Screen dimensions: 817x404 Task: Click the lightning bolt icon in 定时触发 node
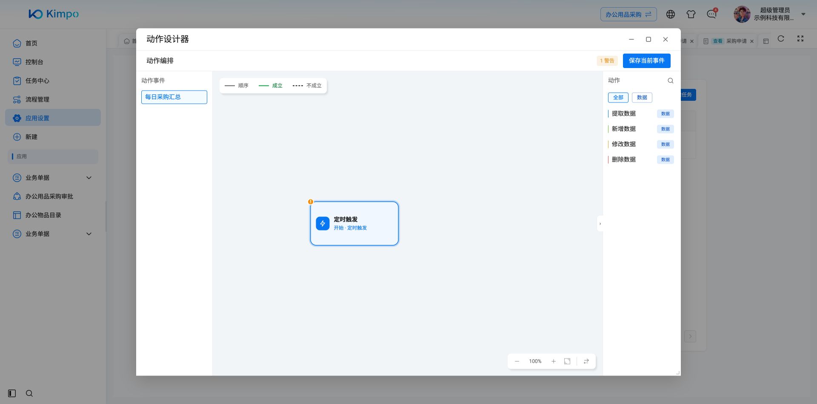323,224
